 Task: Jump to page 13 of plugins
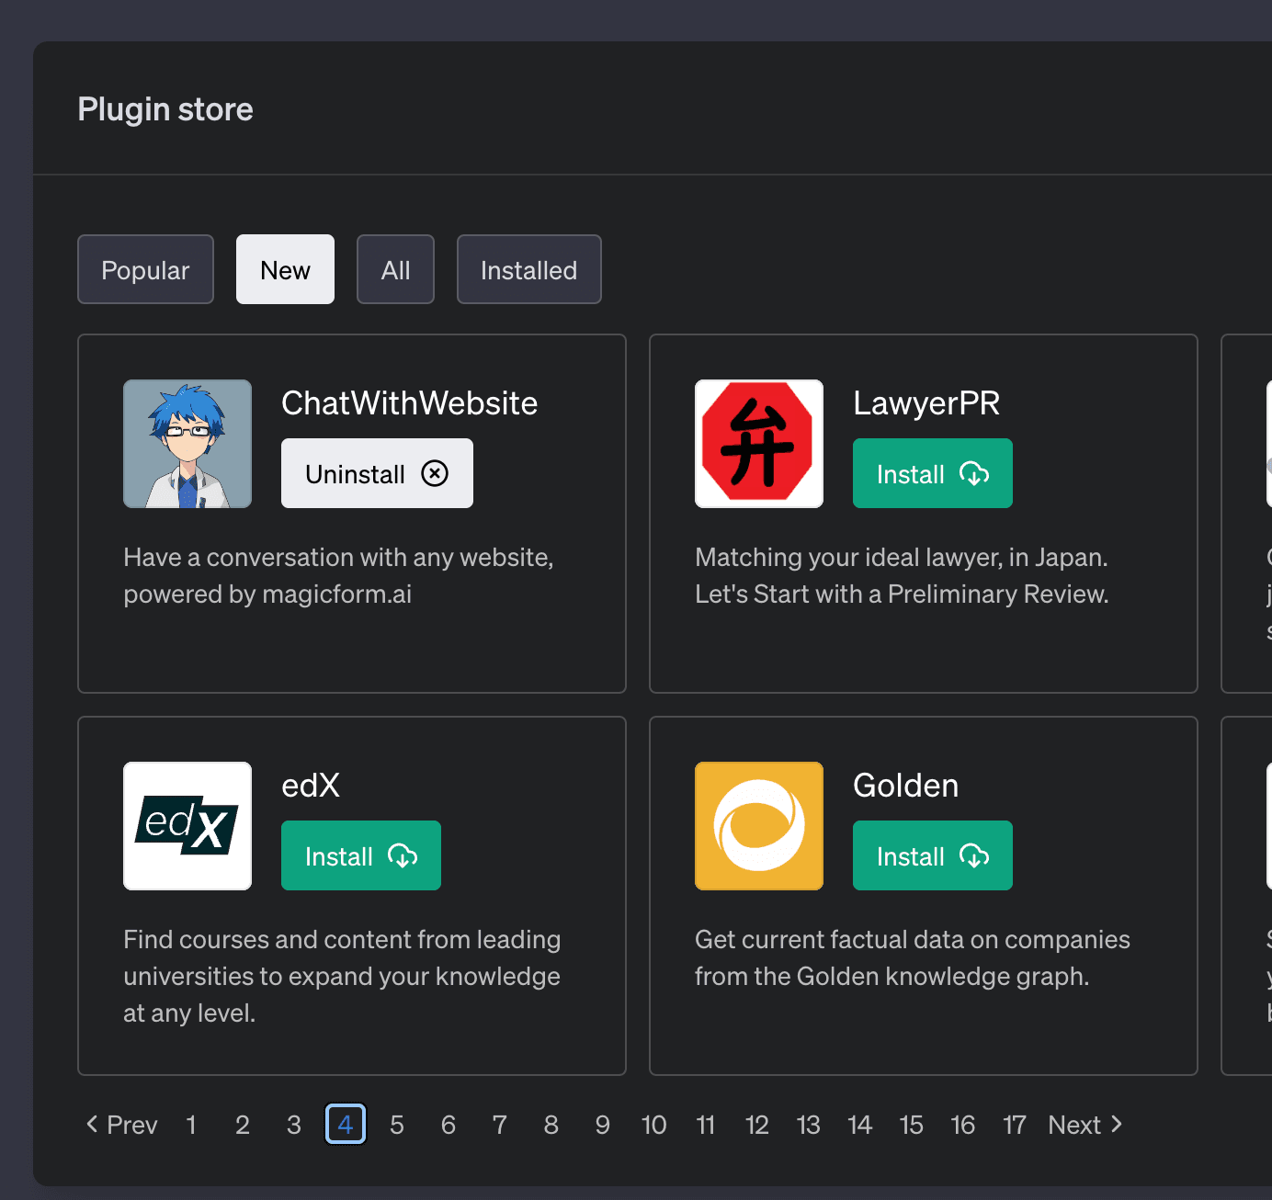[x=809, y=1125]
